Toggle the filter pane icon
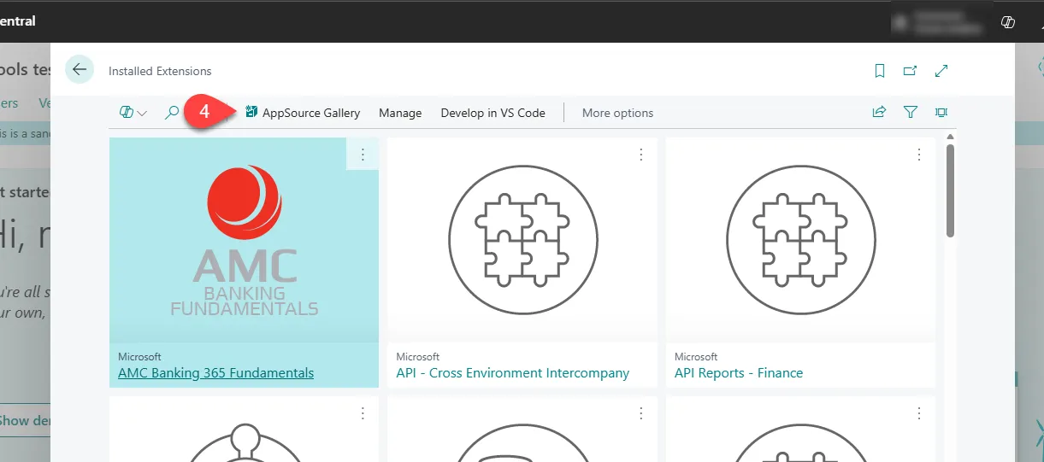Screen dimensions: 1044x462 pos(911,112)
